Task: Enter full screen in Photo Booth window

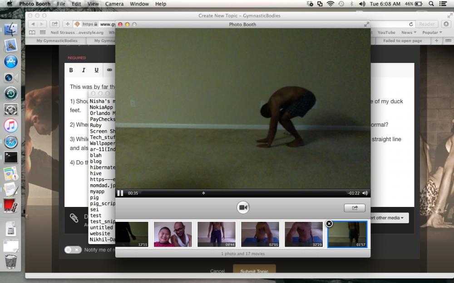Action: point(366,24)
